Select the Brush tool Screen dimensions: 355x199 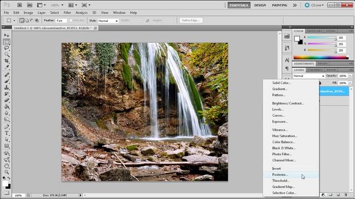click(7, 81)
